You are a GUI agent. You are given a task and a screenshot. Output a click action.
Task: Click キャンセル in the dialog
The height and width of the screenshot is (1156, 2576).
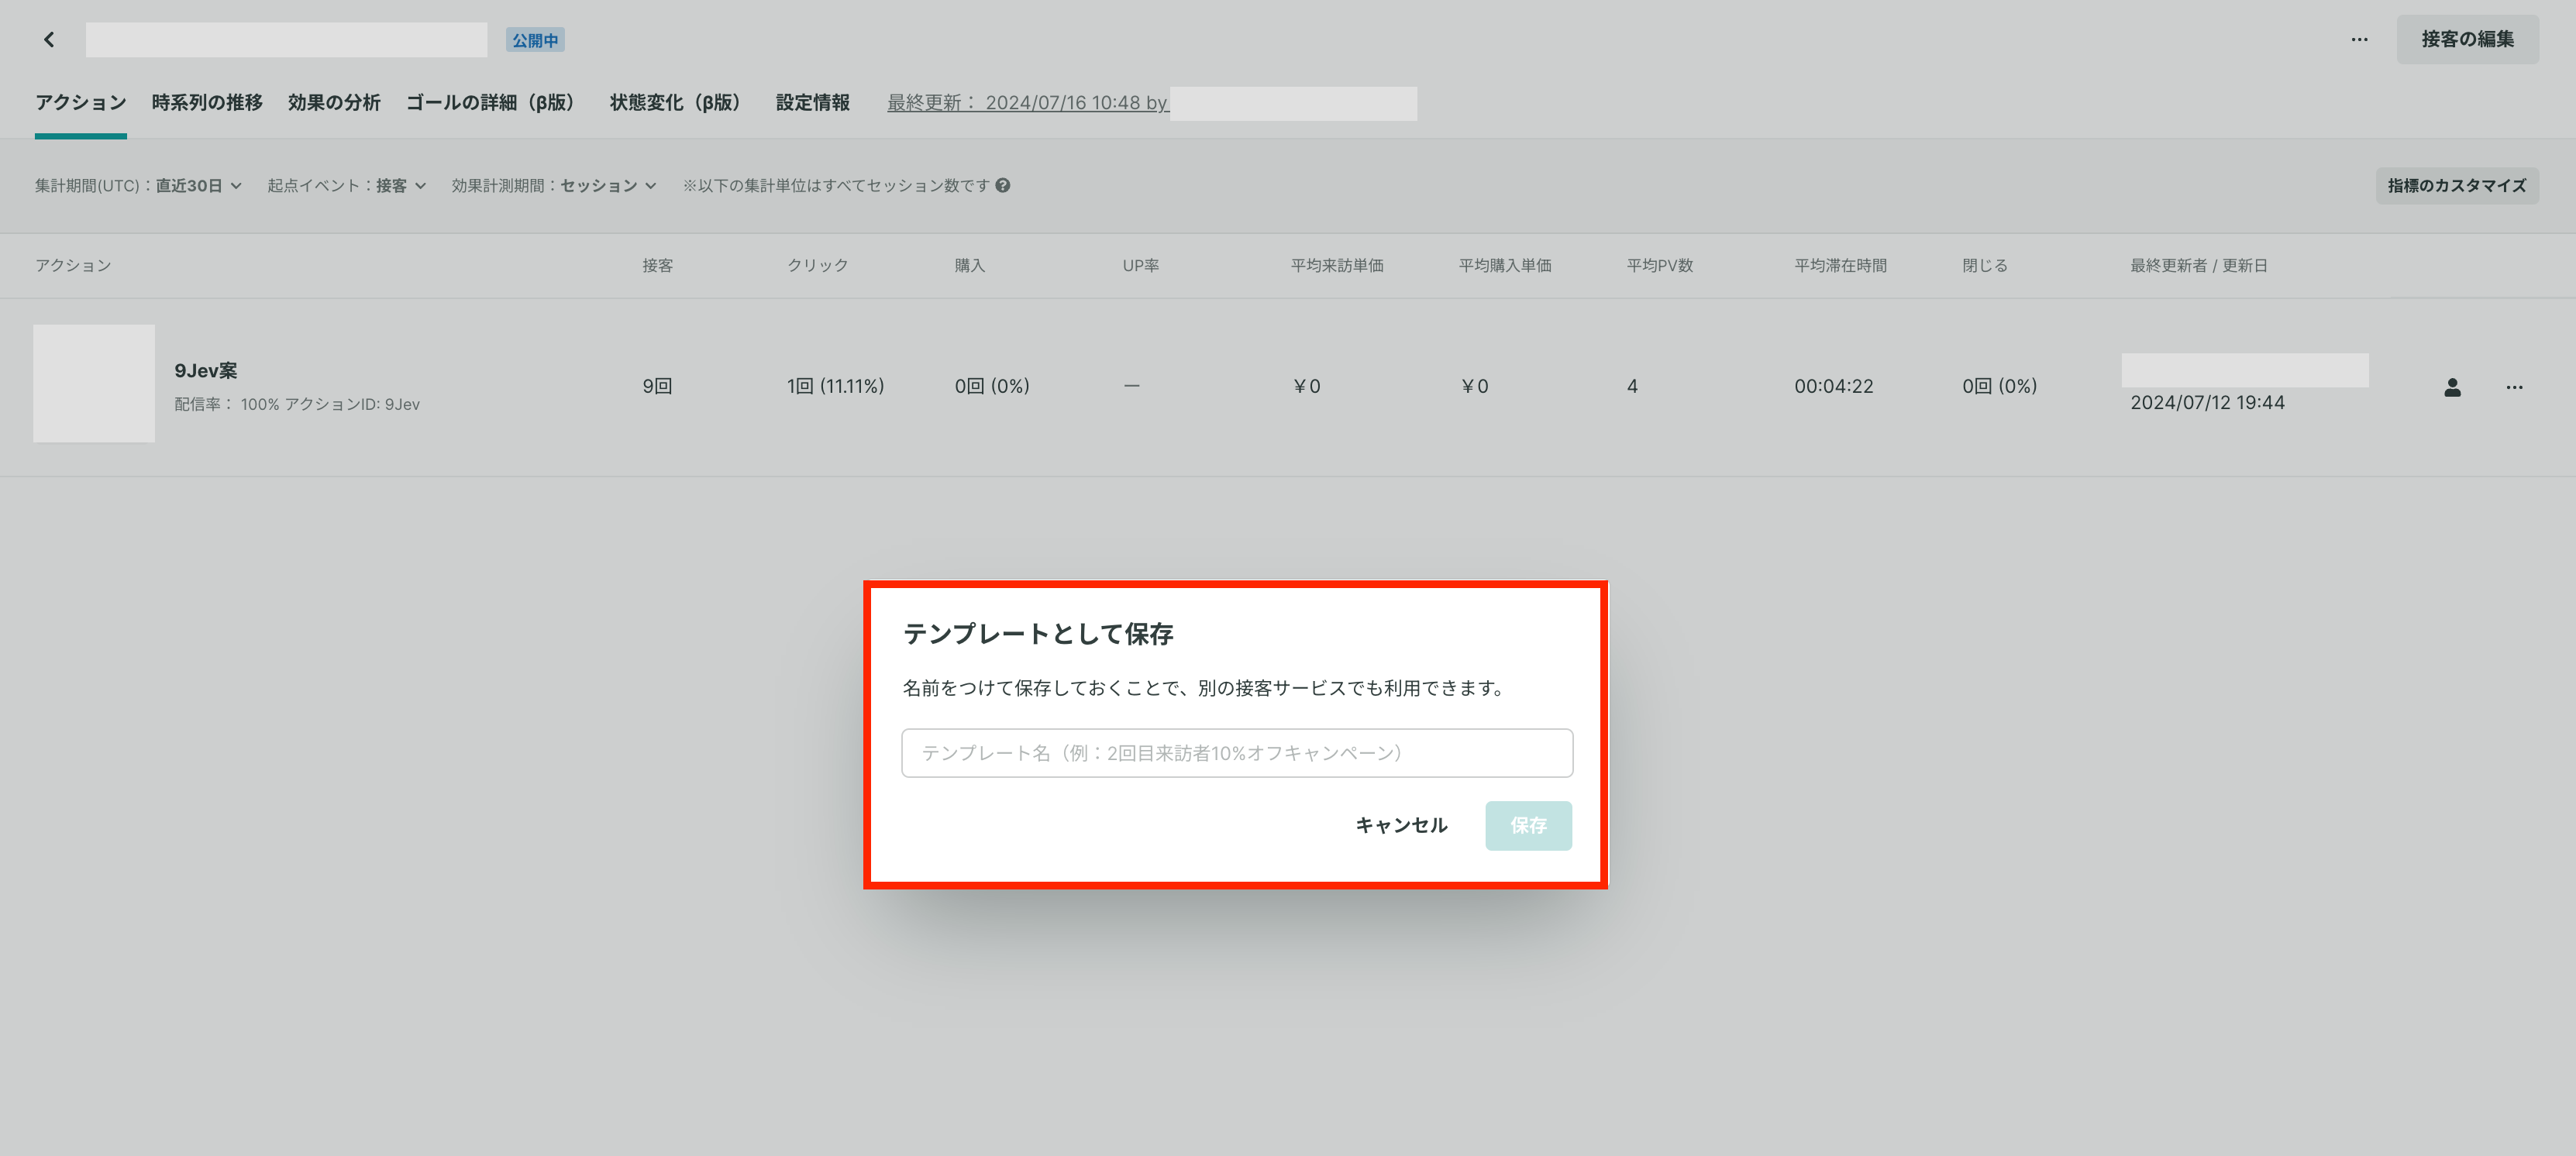coord(1401,825)
